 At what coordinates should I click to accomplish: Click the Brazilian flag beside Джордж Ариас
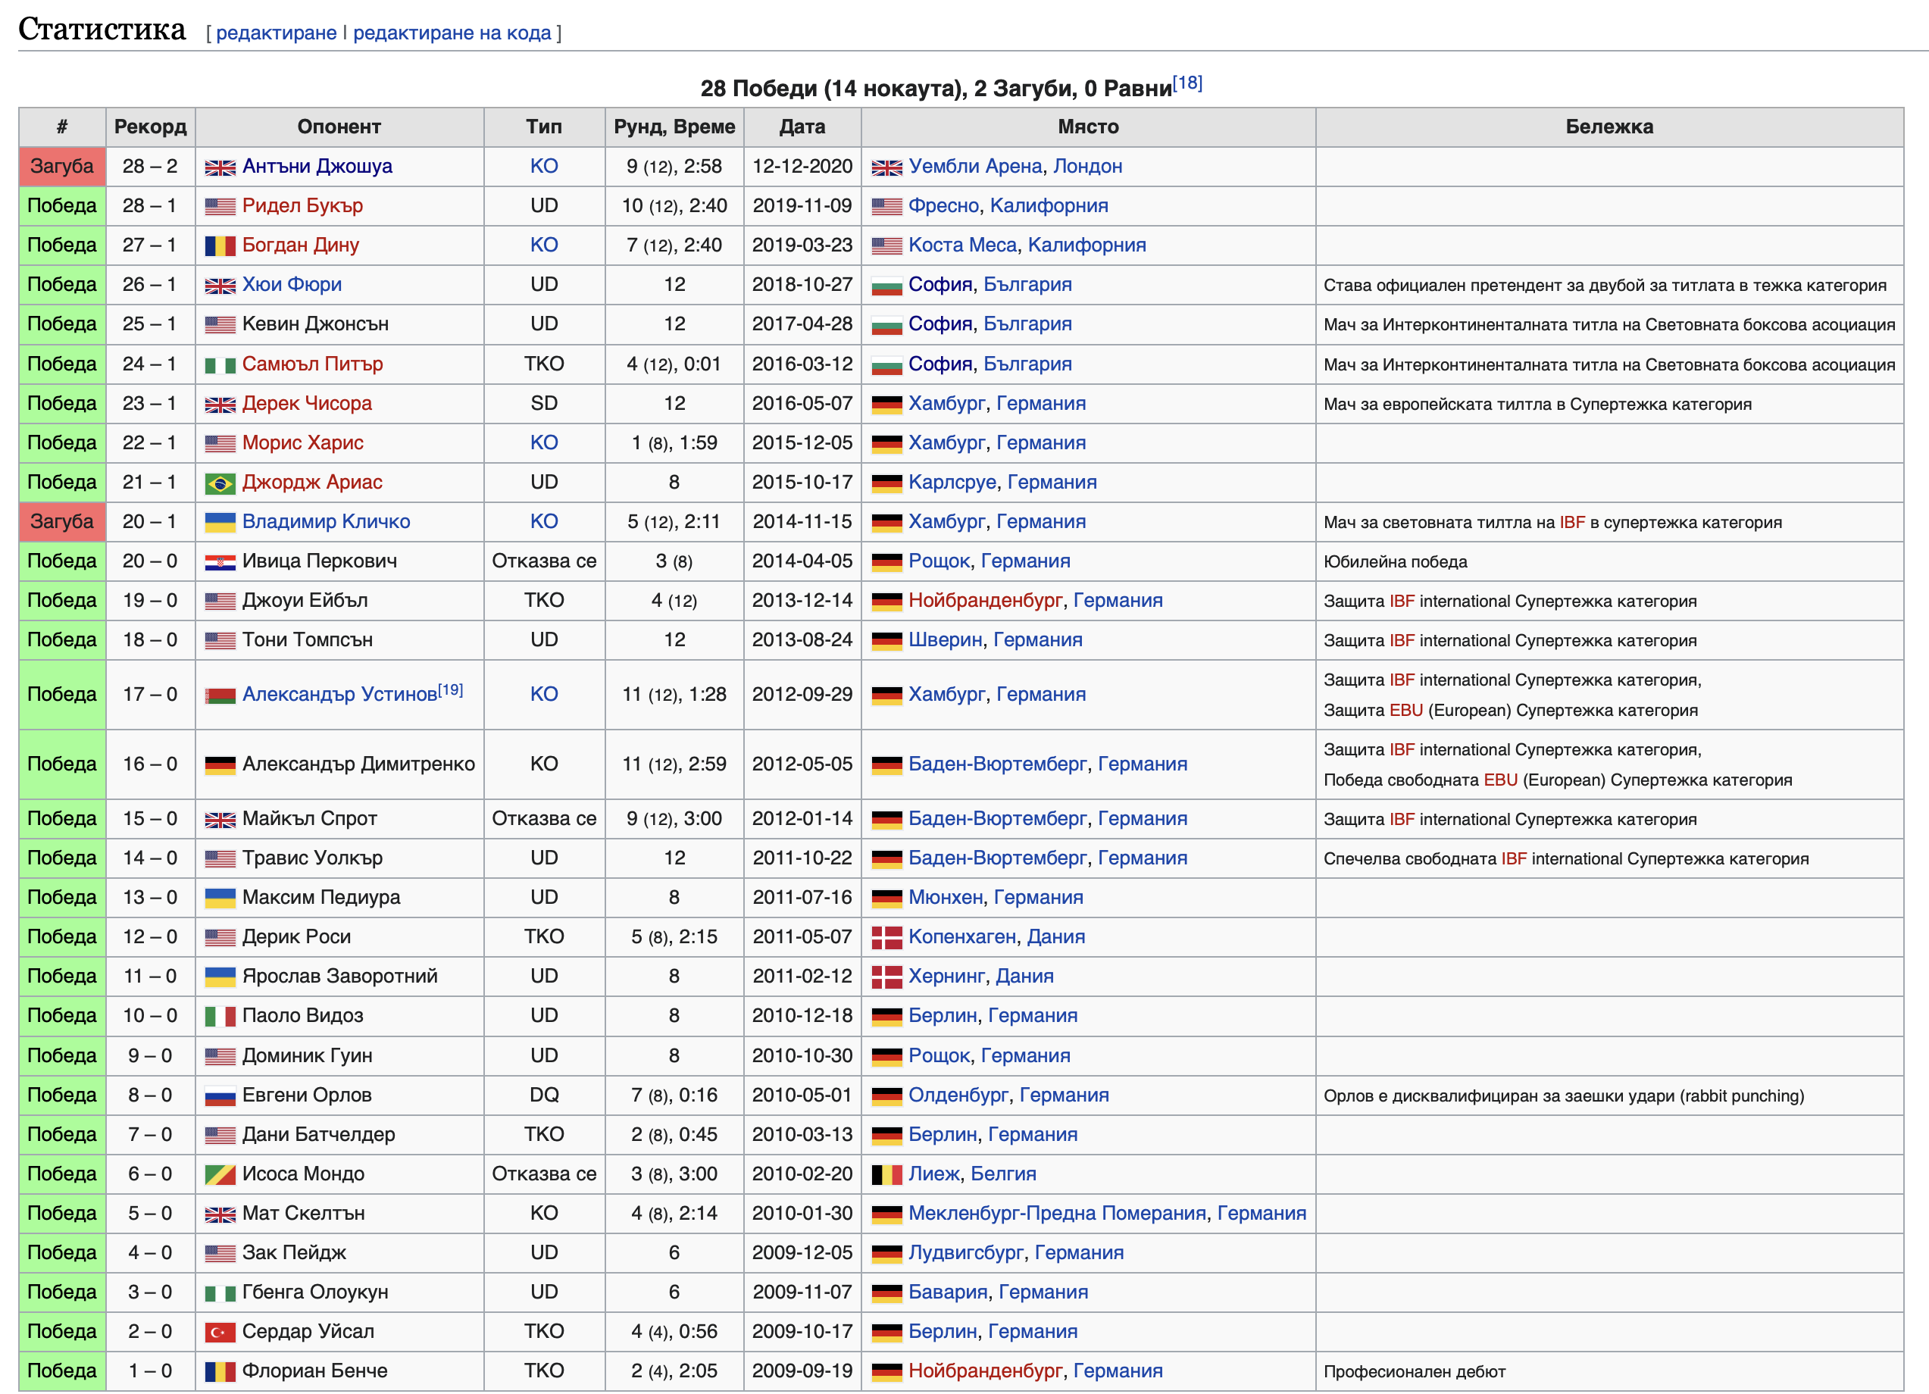[220, 483]
